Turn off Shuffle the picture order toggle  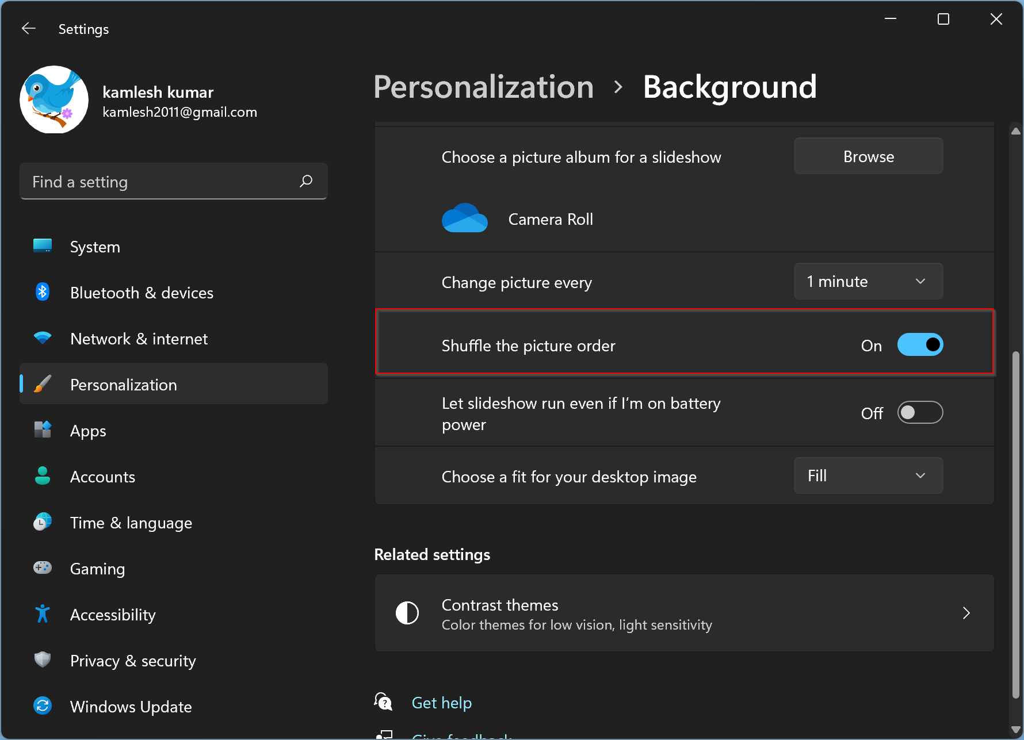click(920, 345)
